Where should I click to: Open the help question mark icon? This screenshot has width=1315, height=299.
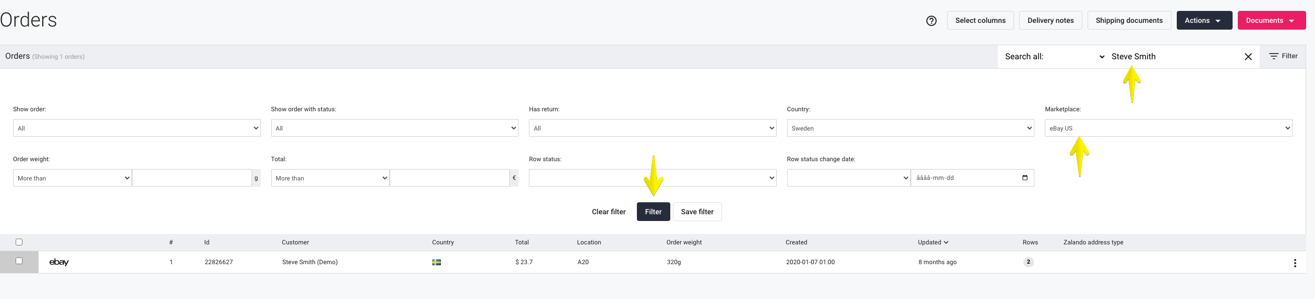coord(931,21)
